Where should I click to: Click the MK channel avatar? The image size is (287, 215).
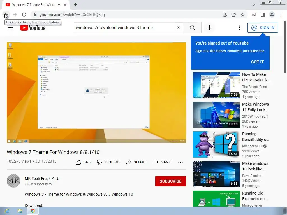(13, 181)
